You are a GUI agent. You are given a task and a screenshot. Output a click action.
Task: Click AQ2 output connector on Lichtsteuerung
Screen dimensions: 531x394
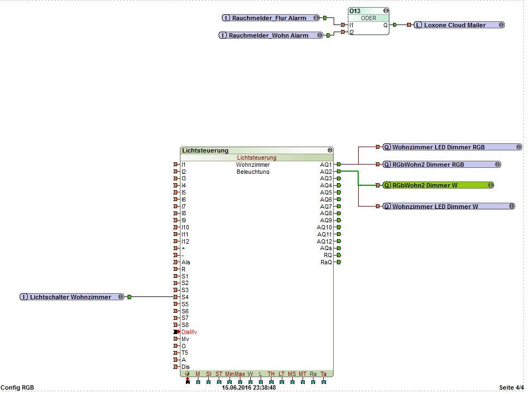click(x=339, y=172)
